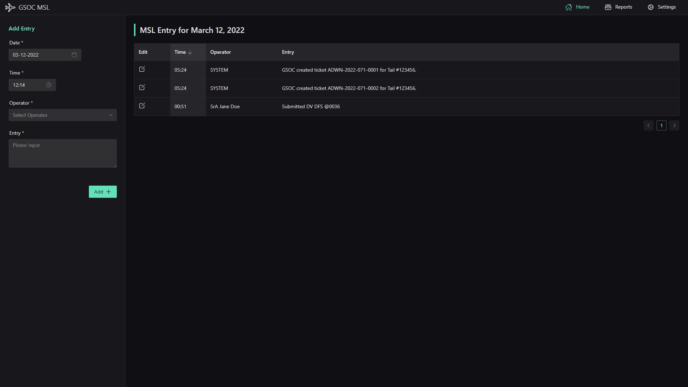This screenshot has width=688, height=387.
Task: Click the Reports icon in the top bar
Action: [x=608, y=7]
